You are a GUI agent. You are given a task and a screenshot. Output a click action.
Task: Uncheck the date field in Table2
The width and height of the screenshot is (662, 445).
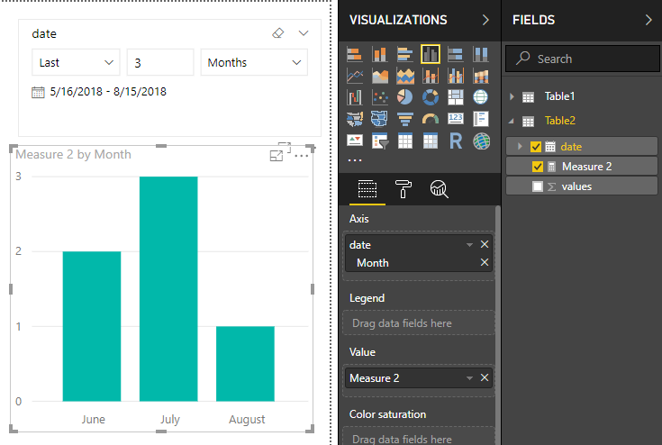pos(536,147)
